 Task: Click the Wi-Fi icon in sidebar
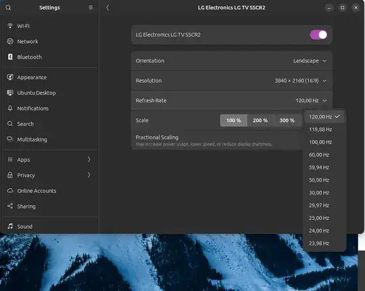point(10,26)
